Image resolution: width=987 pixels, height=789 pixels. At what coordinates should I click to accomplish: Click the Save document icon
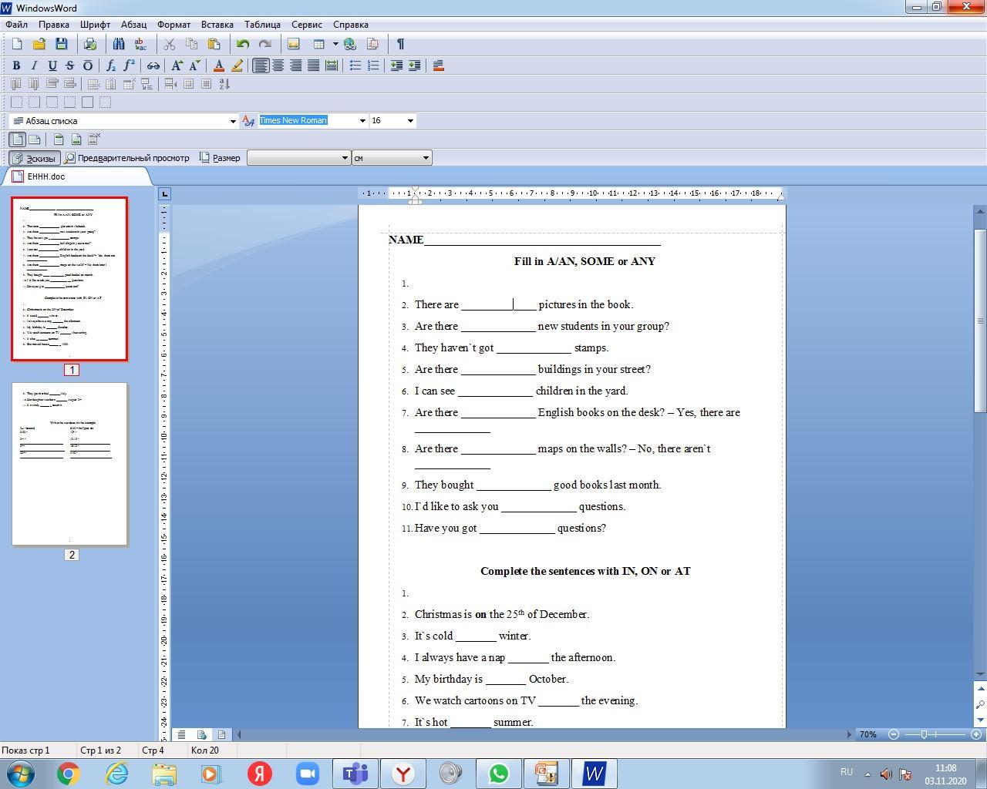click(x=62, y=44)
